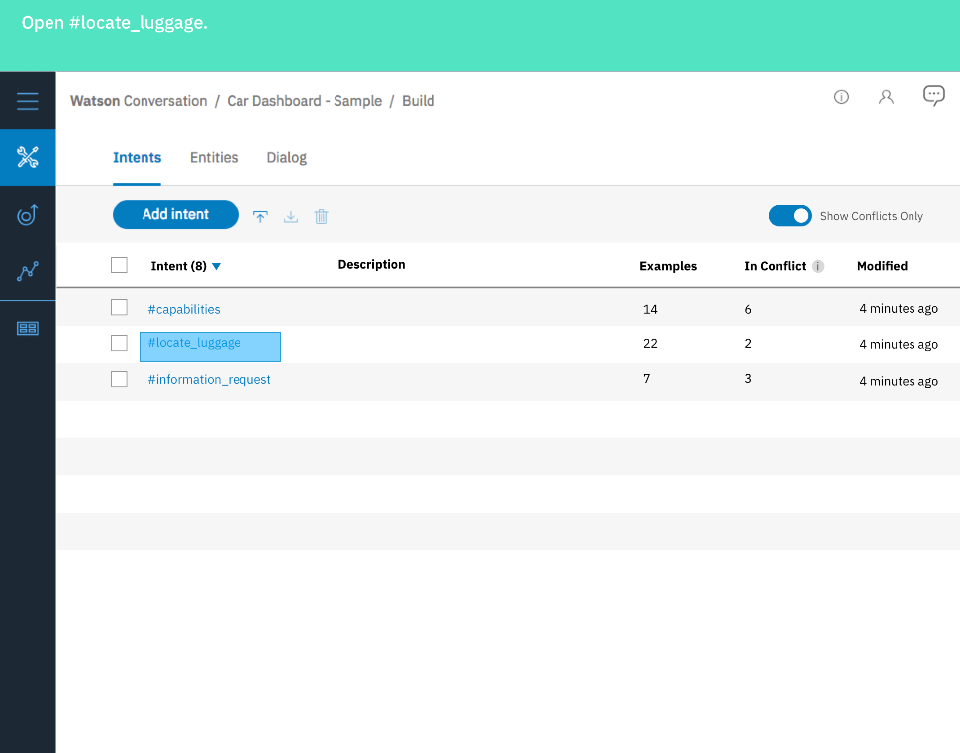Image resolution: width=960 pixels, height=753 pixels.
Task: Go to Car Dashboard - Sample breadcrumb
Action: 304,101
